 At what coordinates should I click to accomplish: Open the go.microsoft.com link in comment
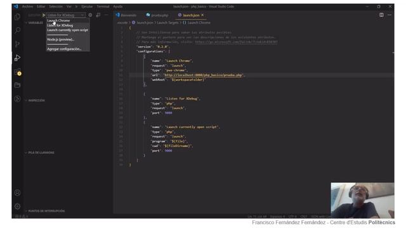click(237, 42)
